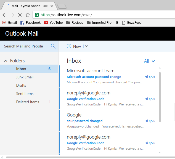Select the Mail - Kymia Sands browser tab
Image resolution: width=175 pixels, height=159 pixels.
(x=29, y=6)
